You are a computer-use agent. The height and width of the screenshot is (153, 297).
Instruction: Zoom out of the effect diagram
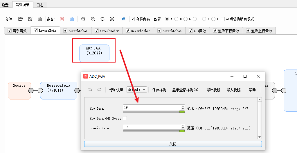[x=93, y=19]
